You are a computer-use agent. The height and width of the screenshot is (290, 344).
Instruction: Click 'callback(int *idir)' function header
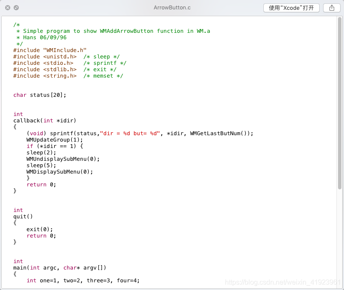click(x=44, y=121)
